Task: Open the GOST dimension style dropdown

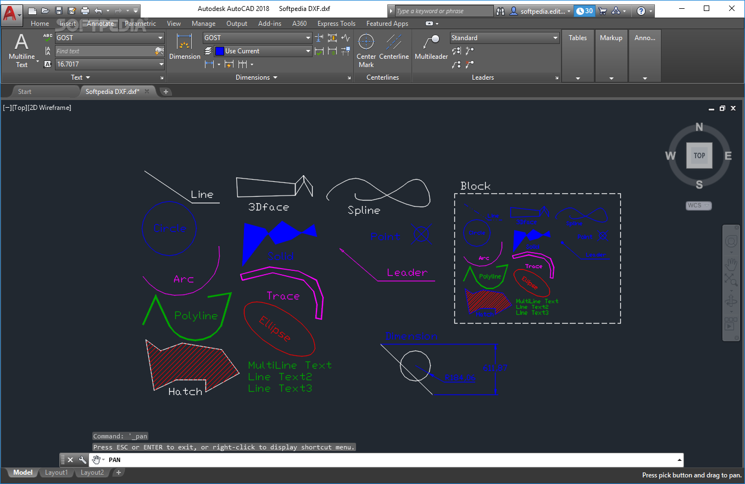Action: point(308,38)
